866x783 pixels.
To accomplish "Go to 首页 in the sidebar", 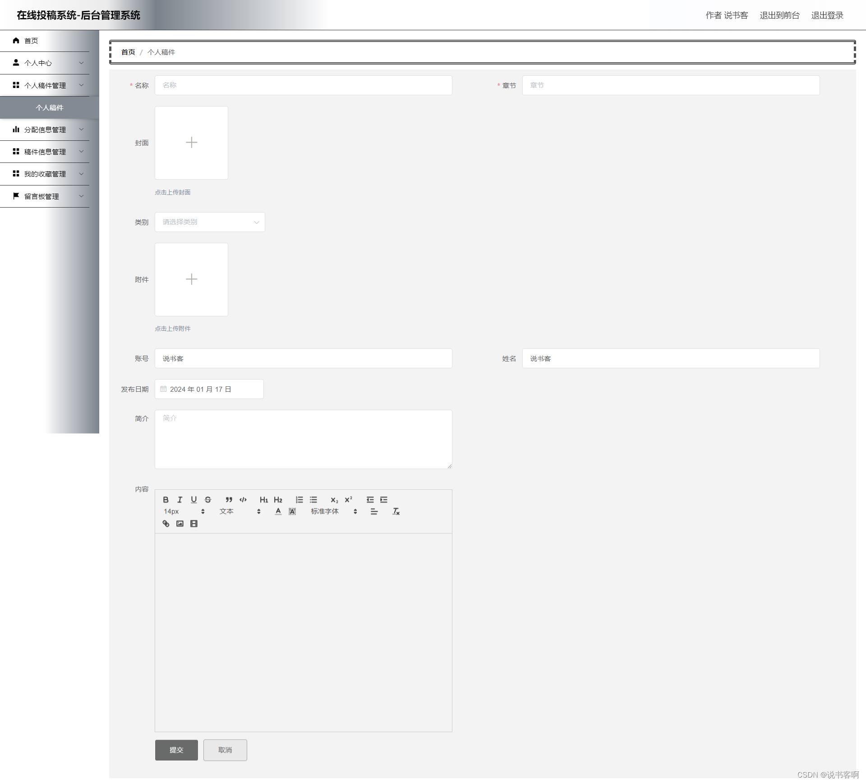I will [x=45, y=41].
